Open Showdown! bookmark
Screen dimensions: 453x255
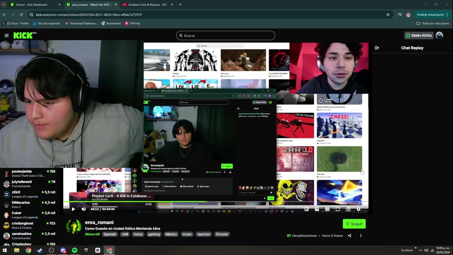[x=111, y=23]
